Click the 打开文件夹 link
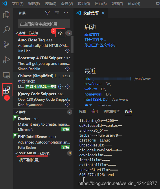 [x=95, y=40]
